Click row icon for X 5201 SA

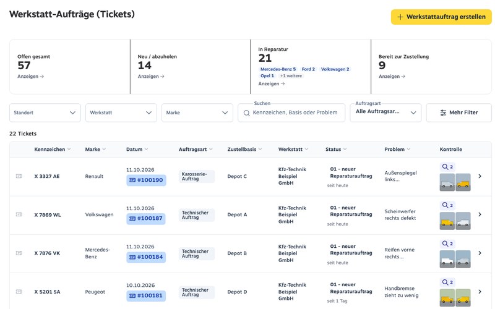pyautogui.click(x=19, y=292)
